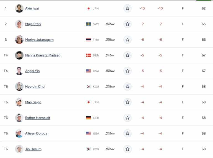The width and height of the screenshot is (213, 158).
Task: Click Allisen Corpuz's name link
Action: (36, 133)
